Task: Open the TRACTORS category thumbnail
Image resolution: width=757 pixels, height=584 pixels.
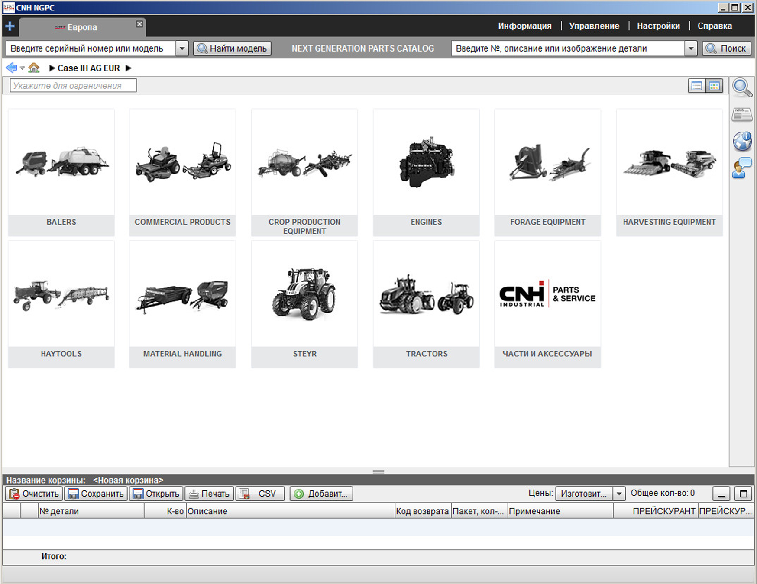Action: (x=426, y=304)
